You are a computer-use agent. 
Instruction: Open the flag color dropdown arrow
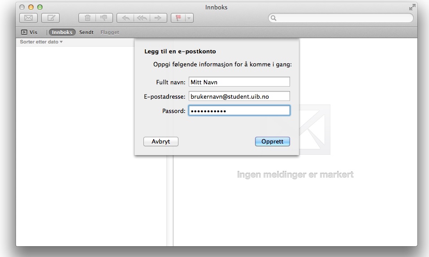189,18
